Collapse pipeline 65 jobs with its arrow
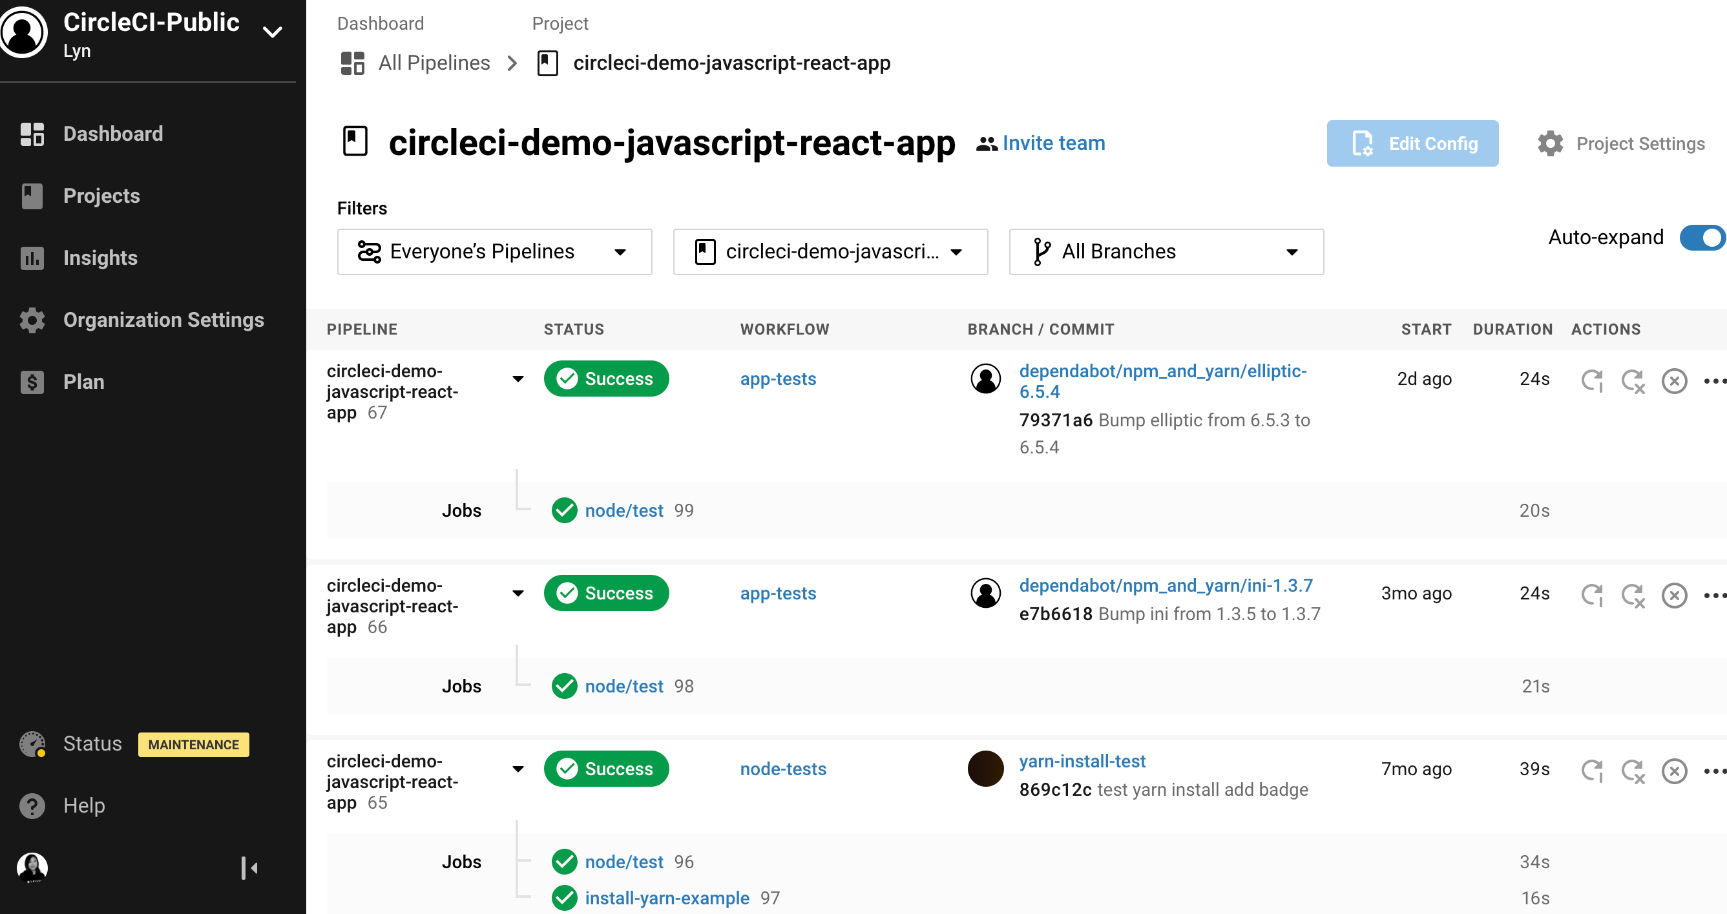Viewport: 1727px width, 914px height. [x=518, y=769]
